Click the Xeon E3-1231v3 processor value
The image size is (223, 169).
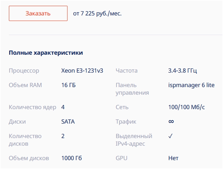(82, 71)
